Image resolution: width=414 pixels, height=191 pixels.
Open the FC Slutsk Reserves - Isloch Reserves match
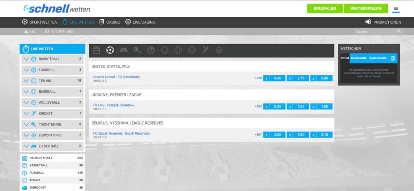pos(122,134)
